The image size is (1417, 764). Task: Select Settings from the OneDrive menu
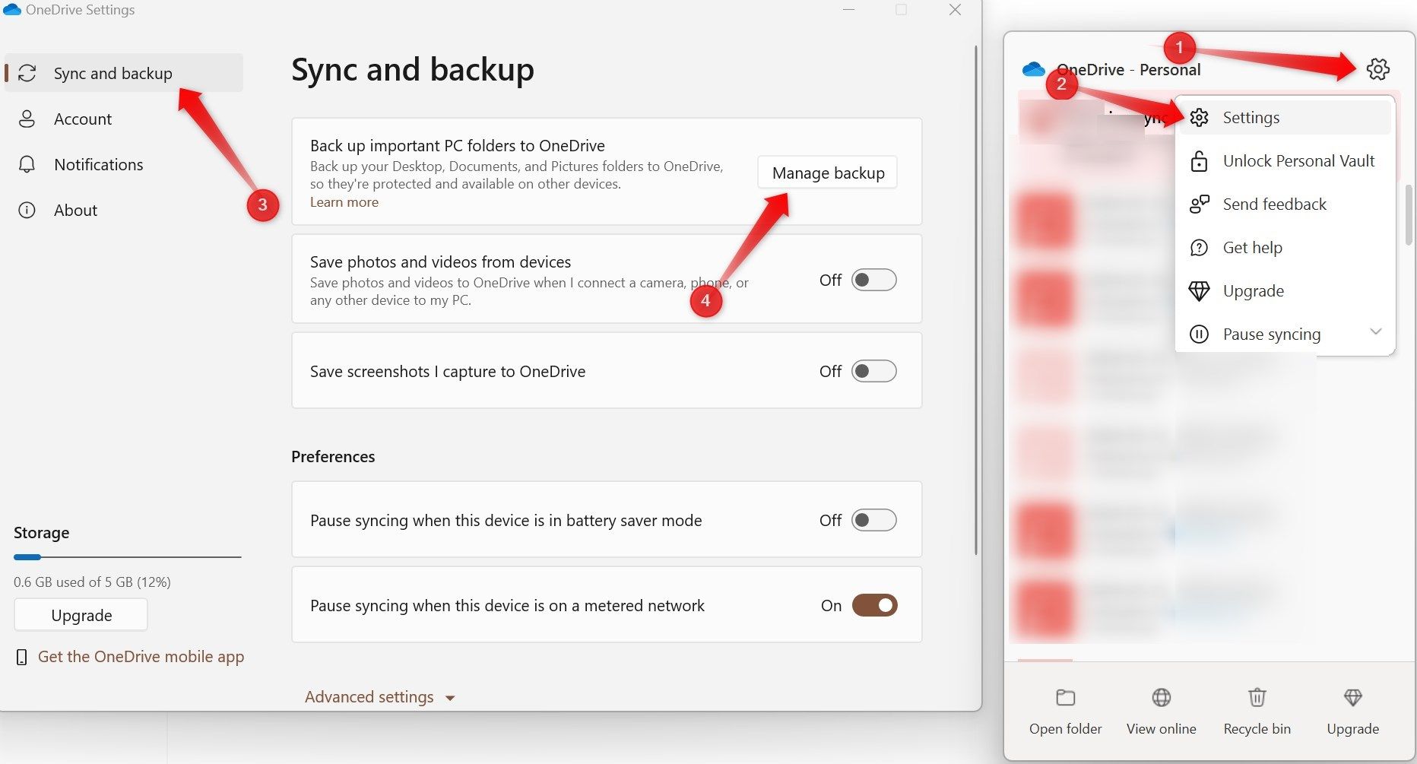[1251, 117]
